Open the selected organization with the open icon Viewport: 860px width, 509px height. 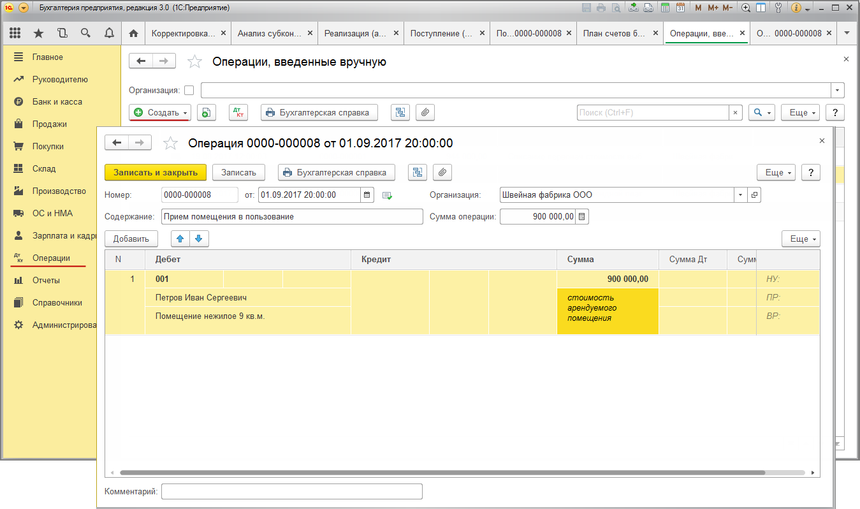tap(754, 195)
